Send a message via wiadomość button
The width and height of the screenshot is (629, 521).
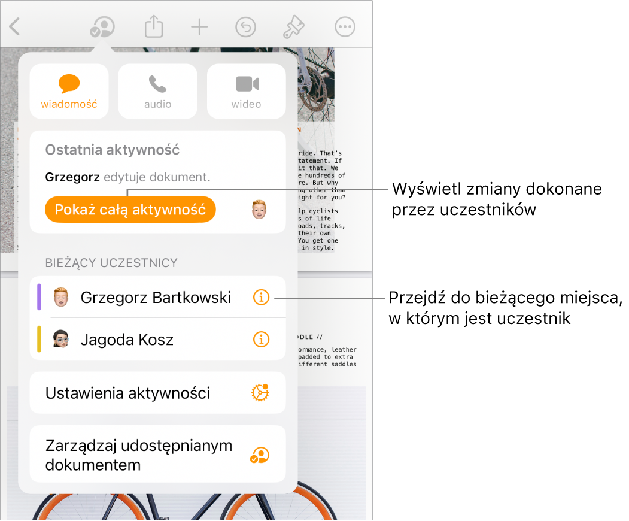point(69,91)
